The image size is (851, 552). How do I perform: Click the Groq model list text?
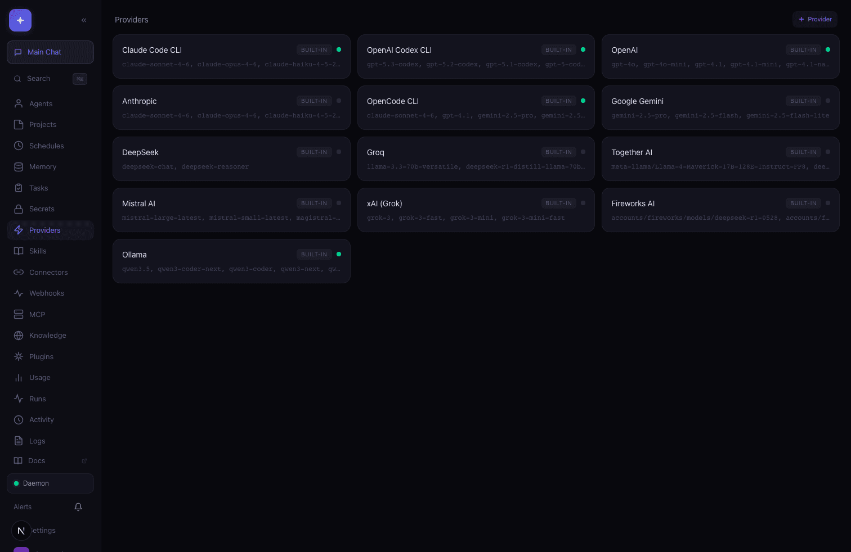(x=476, y=167)
